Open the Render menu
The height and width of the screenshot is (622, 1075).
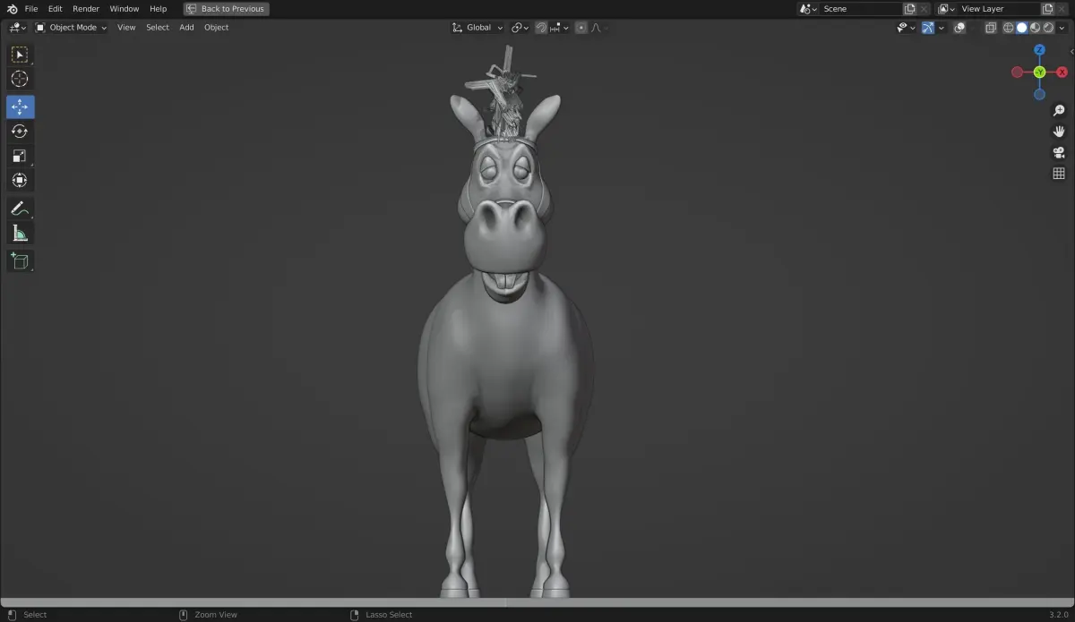coord(86,9)
